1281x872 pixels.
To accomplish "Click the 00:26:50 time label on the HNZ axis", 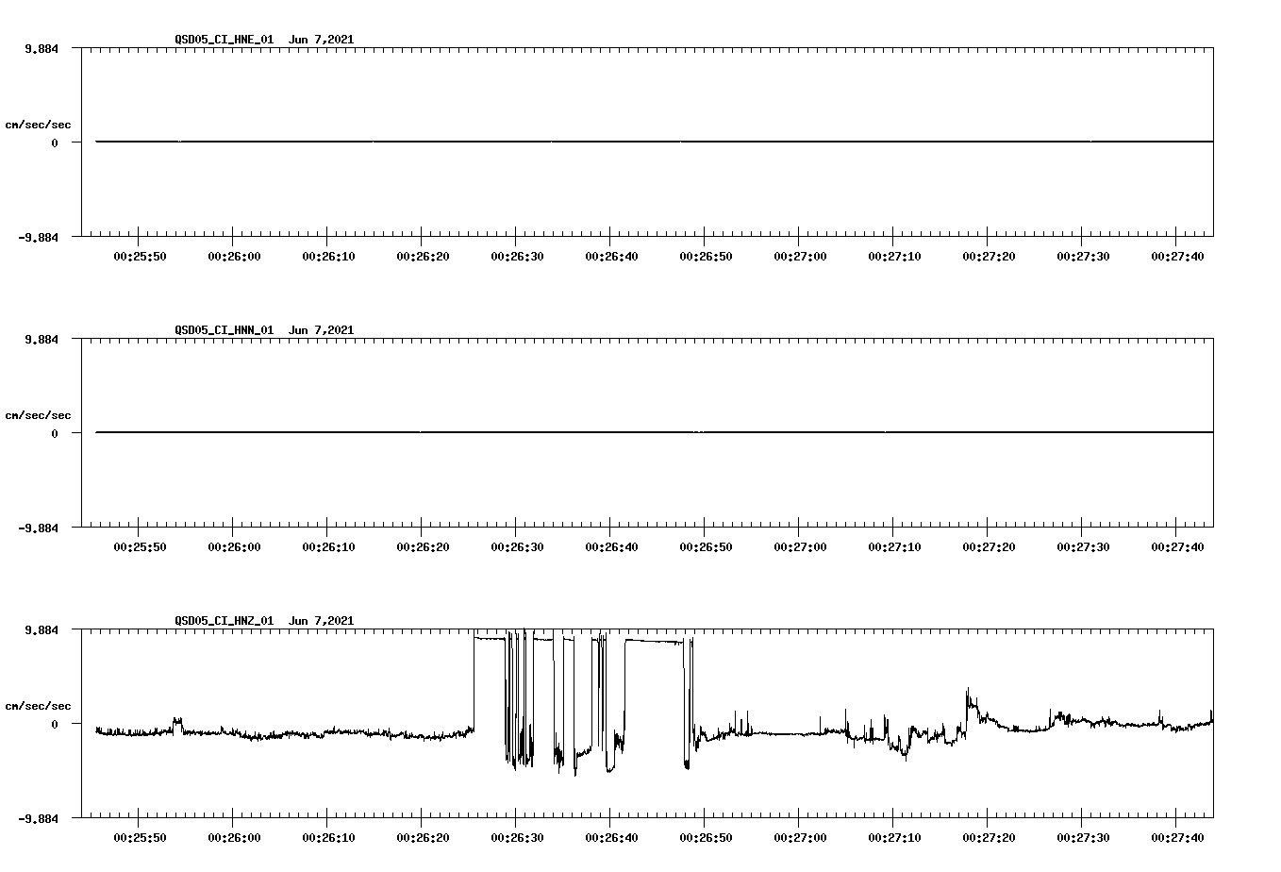I will pyautogui.click(x=706, y=837).
